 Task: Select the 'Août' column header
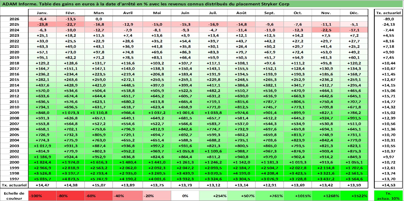coord(241,13)
